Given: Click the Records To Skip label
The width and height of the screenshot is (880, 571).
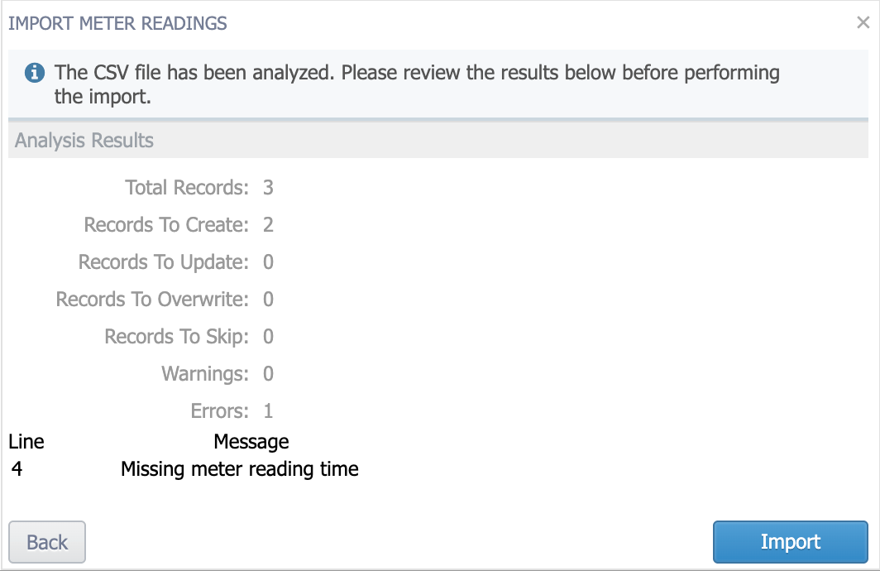Looking at the screenshot, I should [x=177, y=336].
